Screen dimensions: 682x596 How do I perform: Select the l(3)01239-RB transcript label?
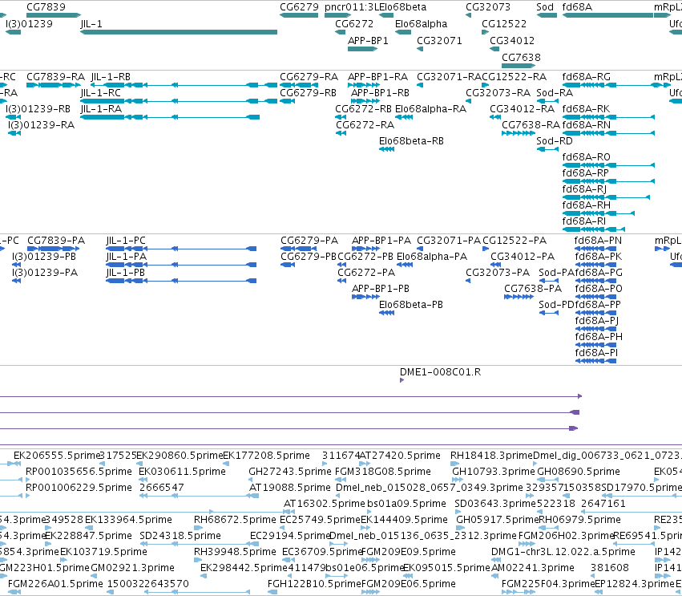tap(38, 109)
